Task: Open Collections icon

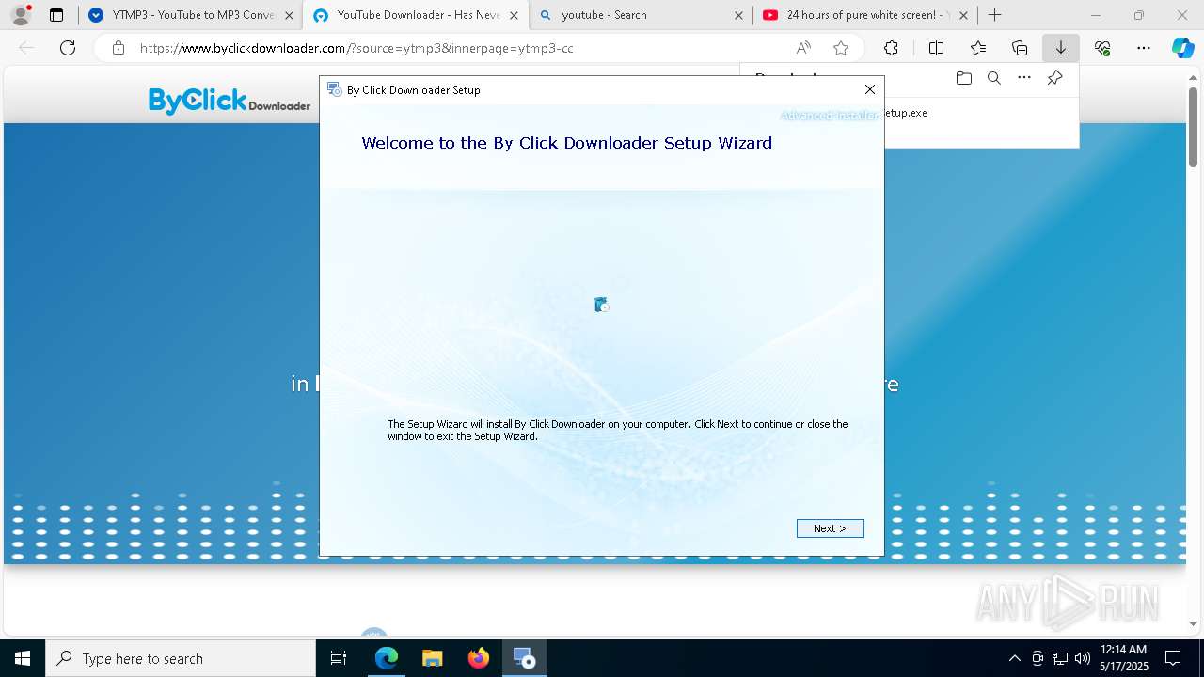Action: coord(1020,48)
